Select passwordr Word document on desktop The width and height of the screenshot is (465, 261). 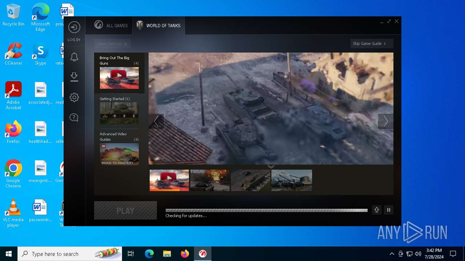(40, 211)
